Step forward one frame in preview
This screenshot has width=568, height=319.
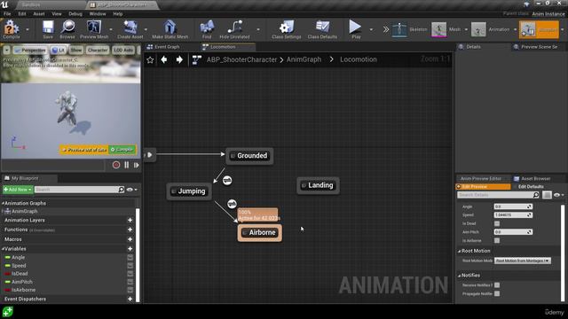coord(136,165)
